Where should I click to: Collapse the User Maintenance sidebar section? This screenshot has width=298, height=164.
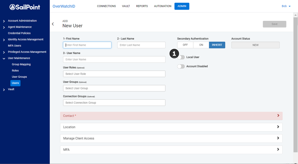click(4, 58)
